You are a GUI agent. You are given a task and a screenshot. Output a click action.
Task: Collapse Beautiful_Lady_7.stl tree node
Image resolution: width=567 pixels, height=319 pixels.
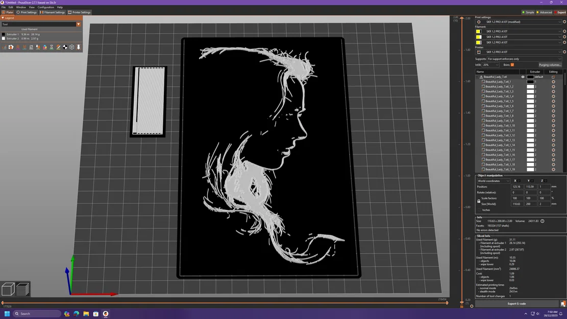(478, 77)
